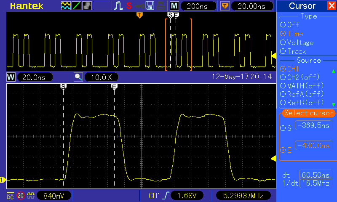Click the magnifier zoom icon
The width and height of the screenshot is (337, 202).
tap(78, 77)
